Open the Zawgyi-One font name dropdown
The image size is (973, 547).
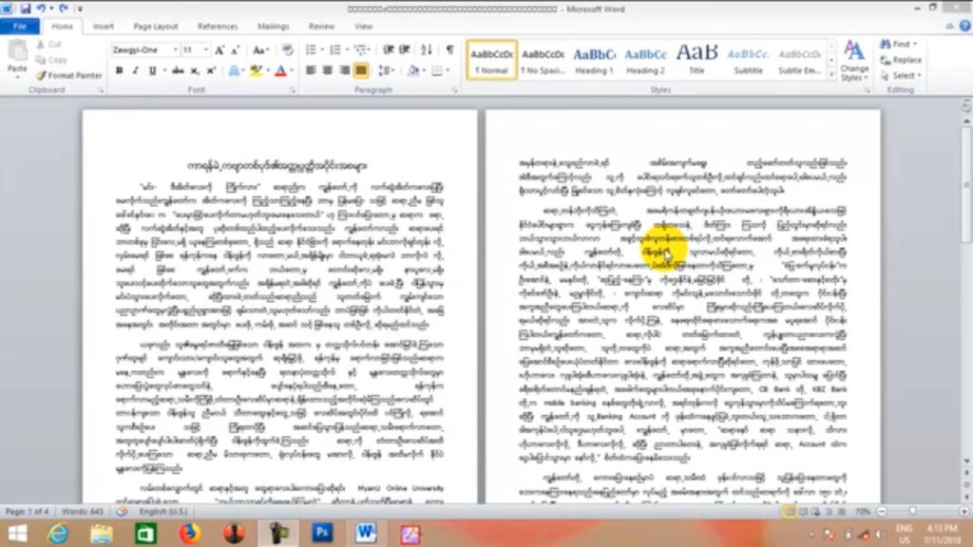(175, 49)
